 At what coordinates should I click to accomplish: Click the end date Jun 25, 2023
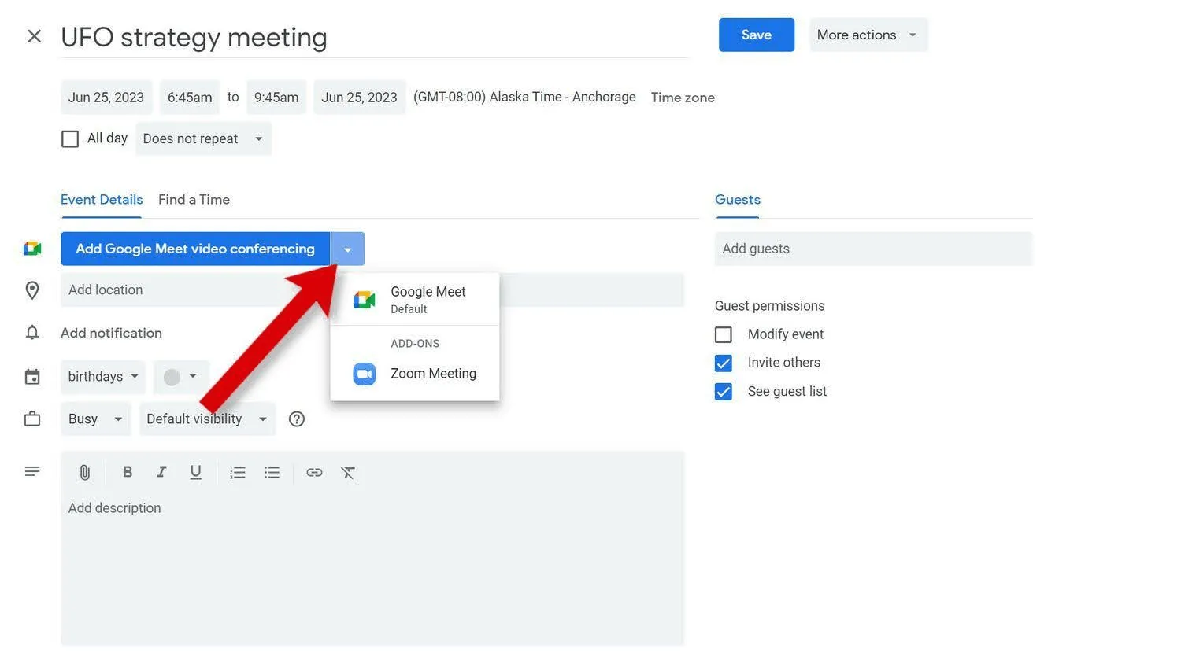click(x=360, y=98)
